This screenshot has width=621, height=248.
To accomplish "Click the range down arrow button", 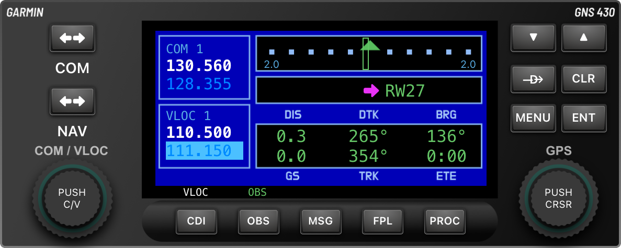I will click(533, 38).
